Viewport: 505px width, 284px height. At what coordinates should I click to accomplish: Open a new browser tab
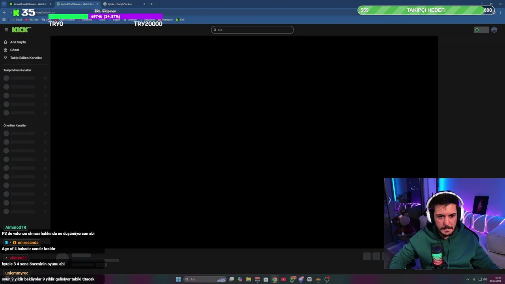pyautogui.click(x=151, y=4)
